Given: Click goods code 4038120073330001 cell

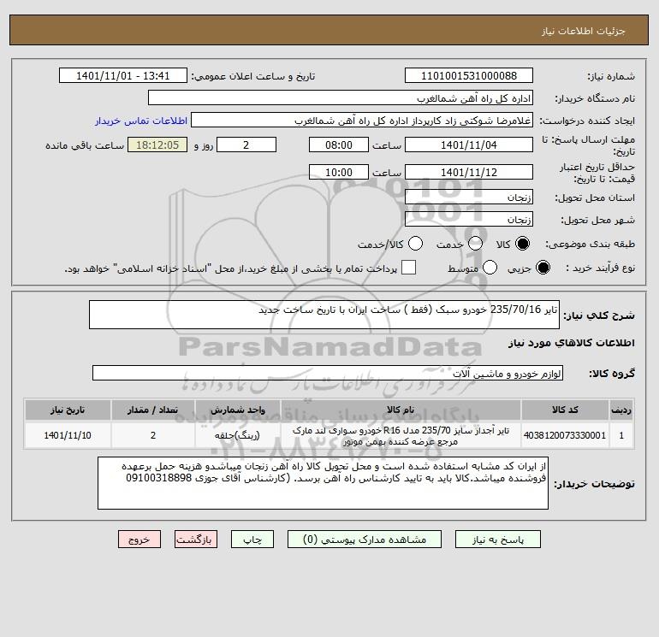Looking at the screenshot, I should 565,435.
